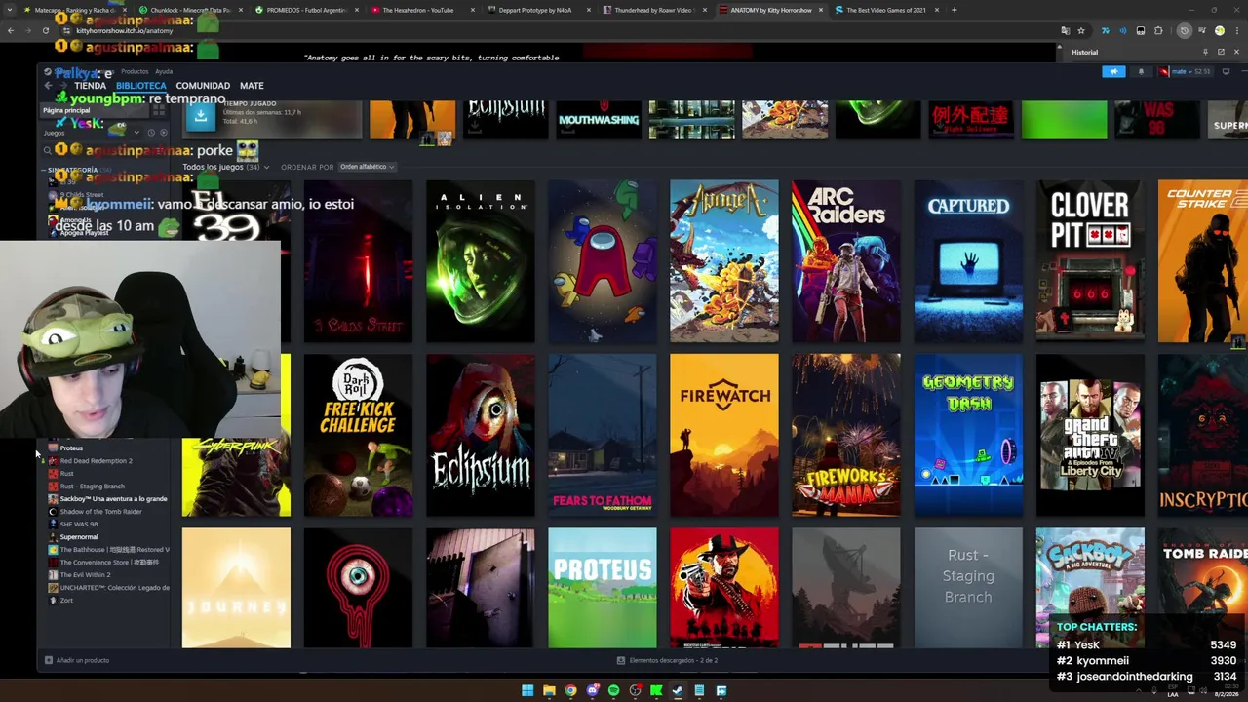The image size is (1248, 702).
Task: Select the Fireworks Mania cover
Action: click(x=845, y=435)
